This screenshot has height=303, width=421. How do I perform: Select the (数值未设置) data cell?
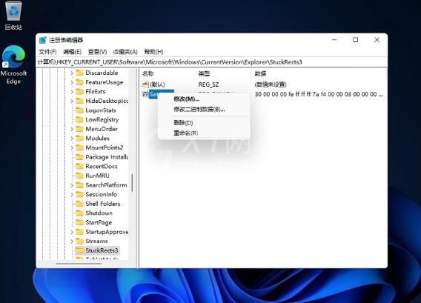tap(271, 84)
